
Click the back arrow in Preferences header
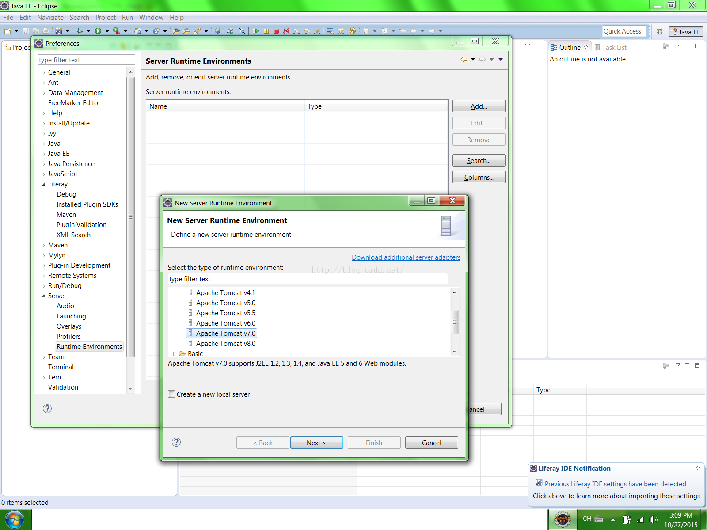tap(464, 59)
